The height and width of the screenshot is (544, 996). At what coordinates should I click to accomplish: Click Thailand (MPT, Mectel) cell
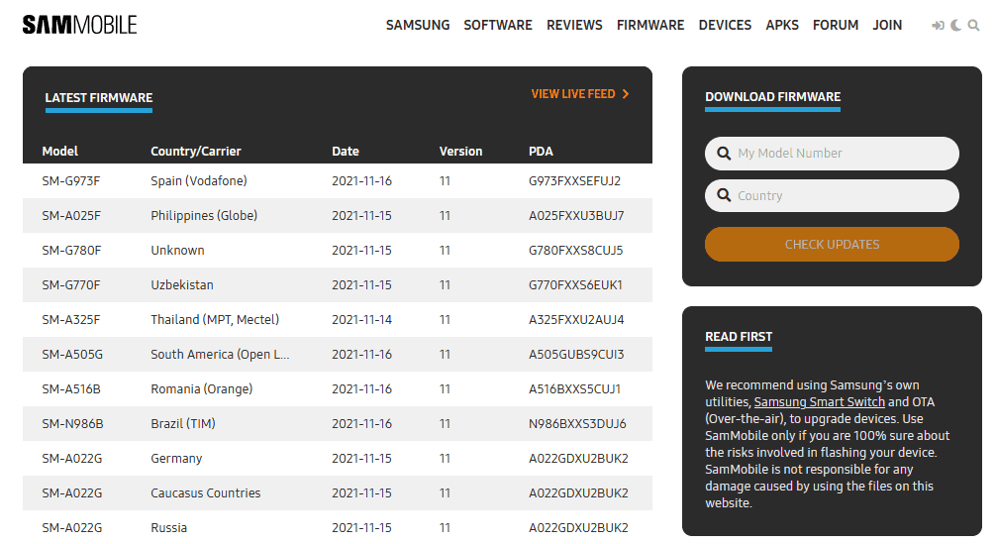tap(215, 319)
